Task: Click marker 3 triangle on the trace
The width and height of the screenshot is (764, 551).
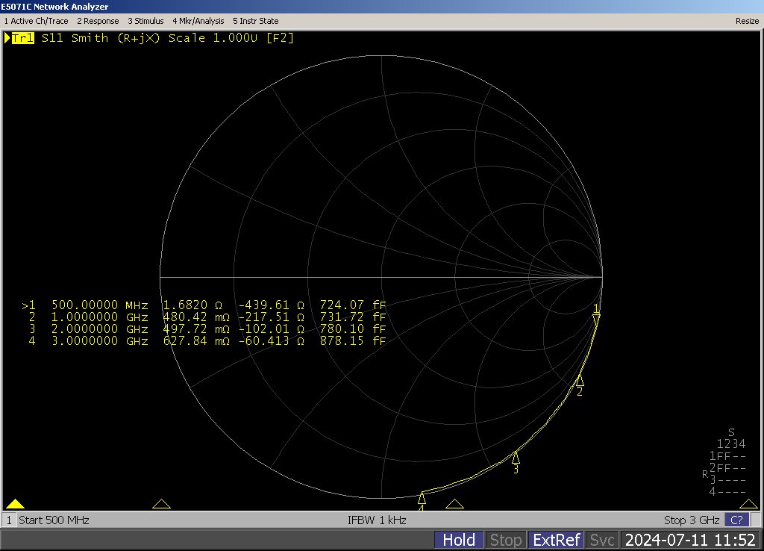Action: 516,457
